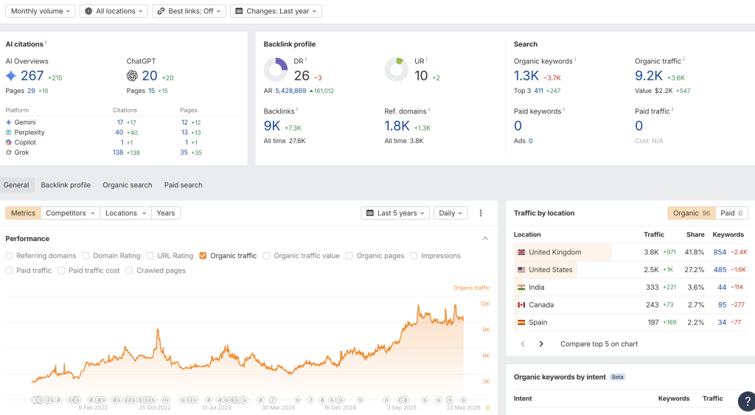Open the Monthly volume dropdown
Viewport: 755px width, 415px height.
tap(41, 11)
